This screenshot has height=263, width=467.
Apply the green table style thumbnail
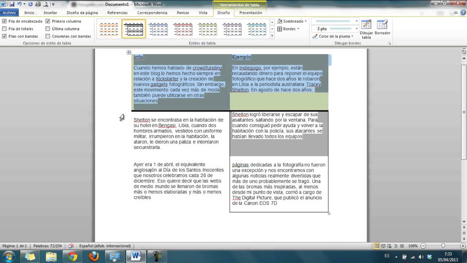(208, 29)
